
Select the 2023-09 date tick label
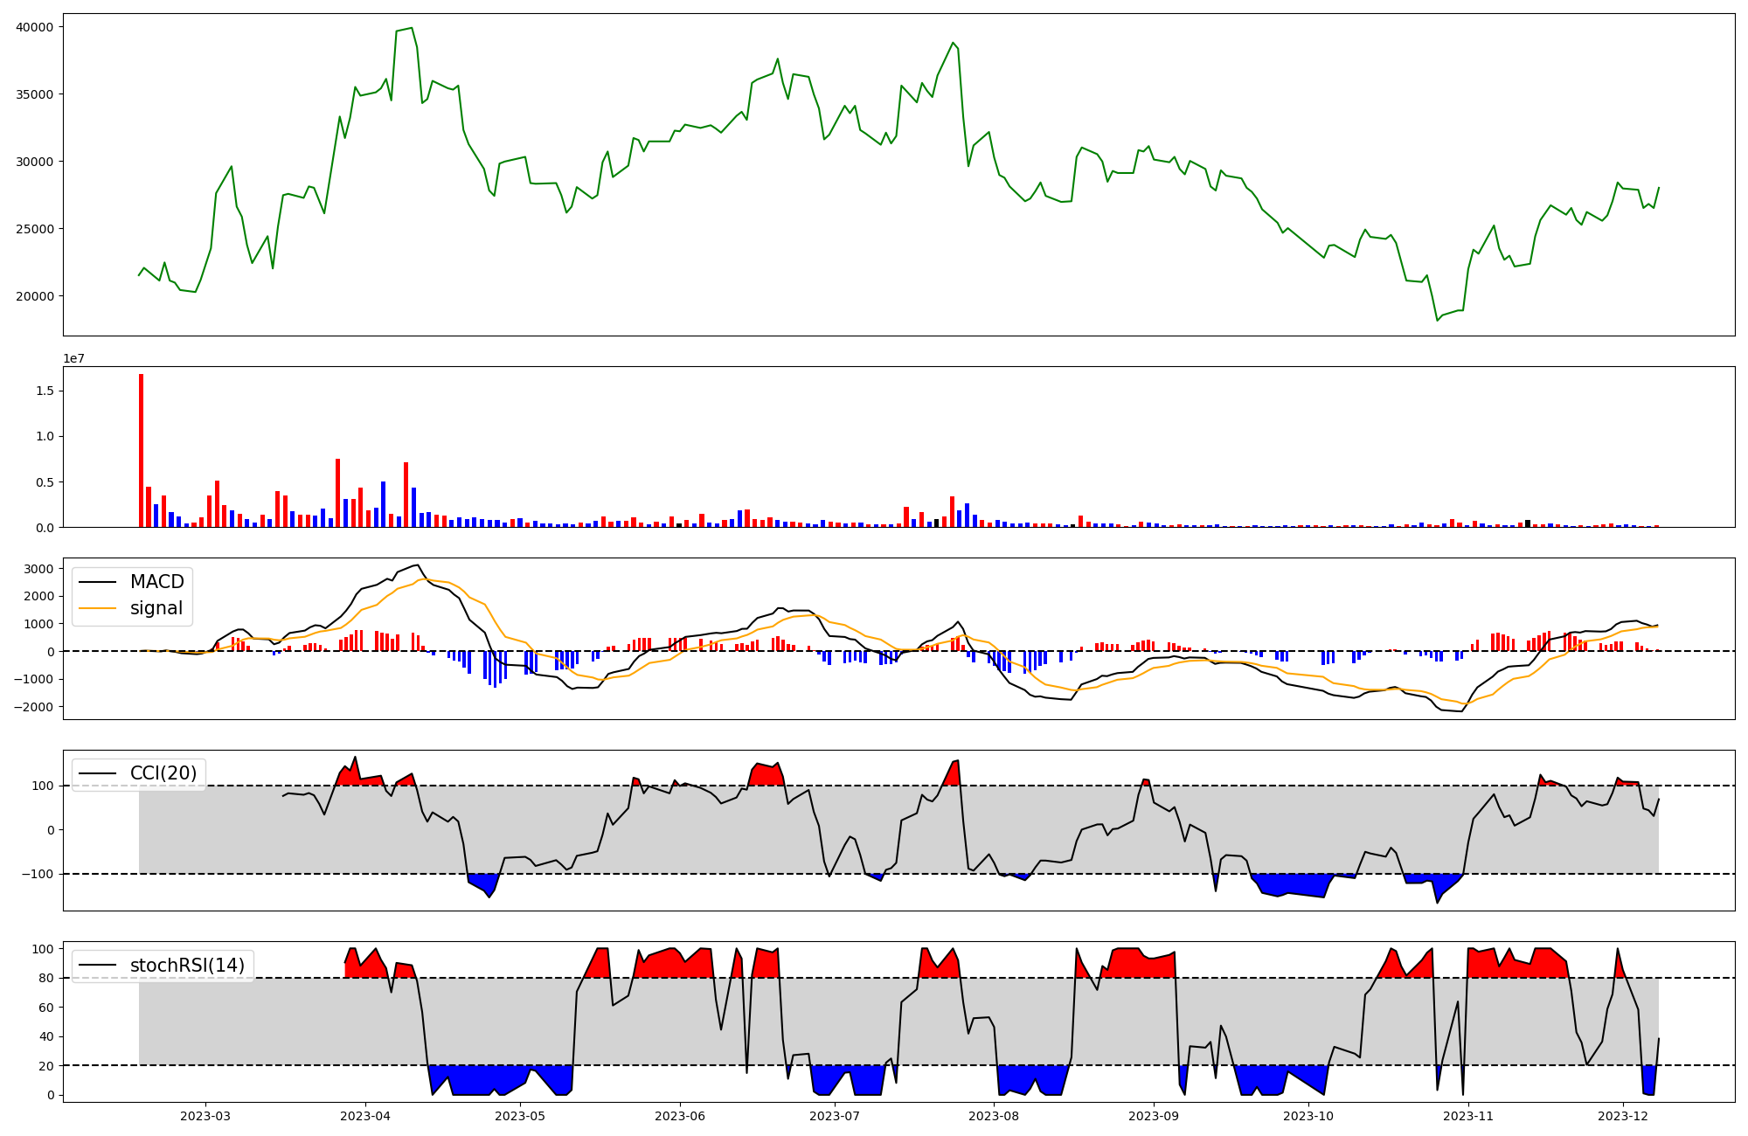[x=1154, y=1116]
